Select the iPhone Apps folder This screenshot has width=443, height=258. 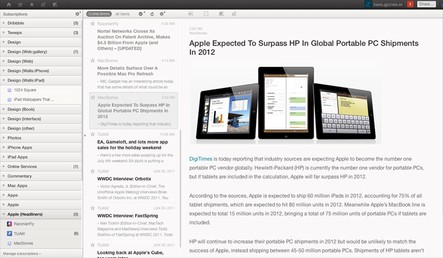click(x=41, y=147)
